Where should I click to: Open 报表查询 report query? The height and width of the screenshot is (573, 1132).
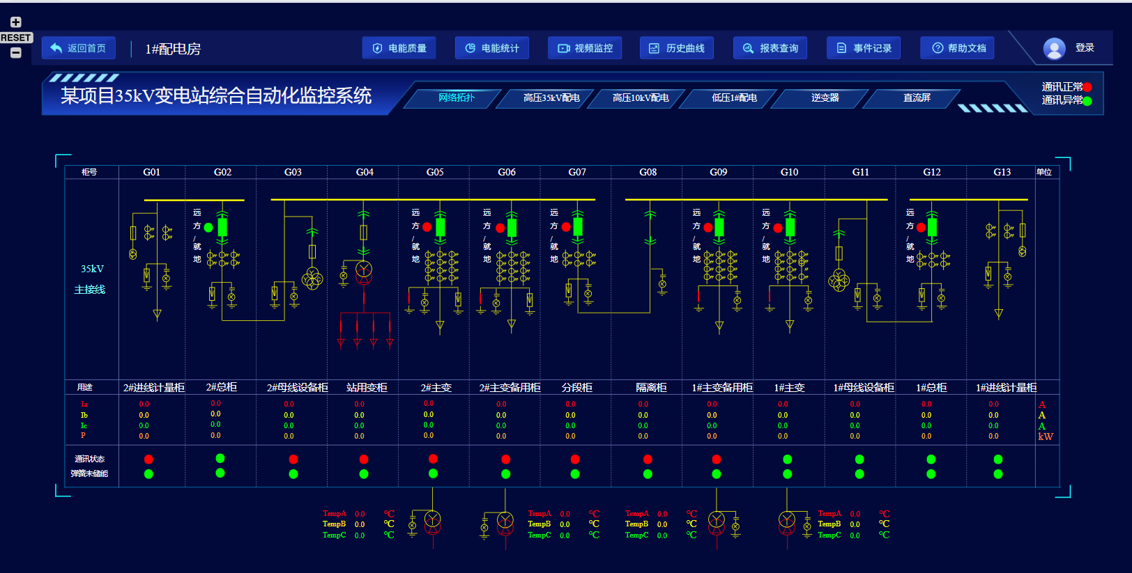[x=770, y=48]
